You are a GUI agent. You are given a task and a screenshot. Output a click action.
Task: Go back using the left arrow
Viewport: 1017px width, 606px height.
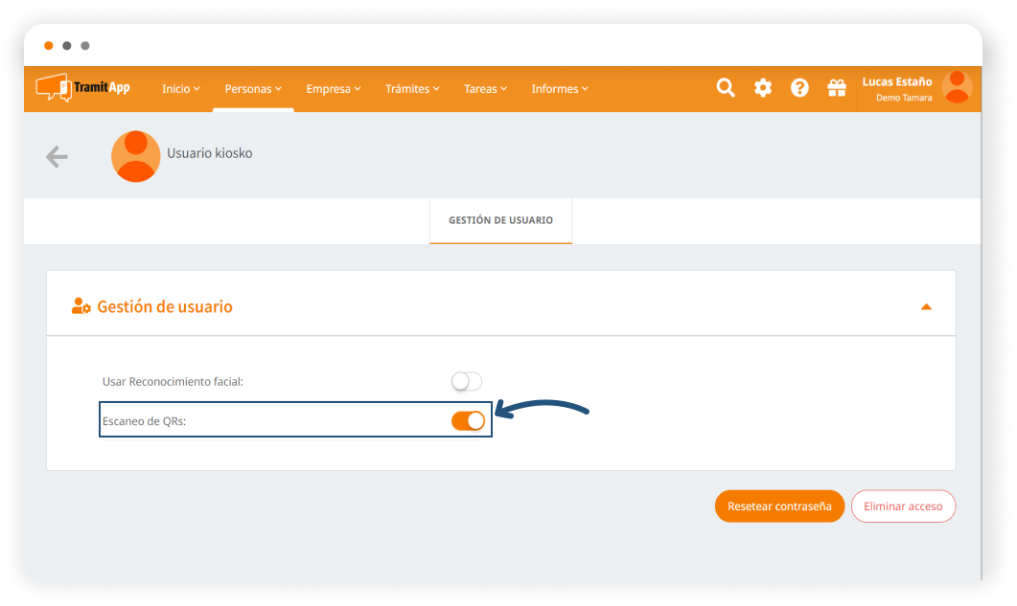pos(57,157)
